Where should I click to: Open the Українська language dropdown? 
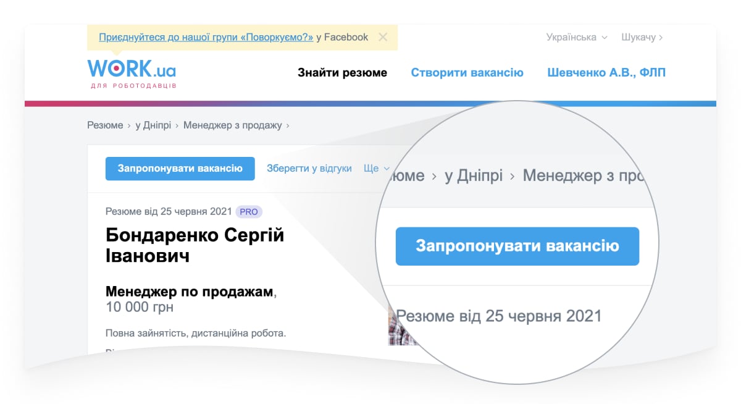(x=577, y=37)
